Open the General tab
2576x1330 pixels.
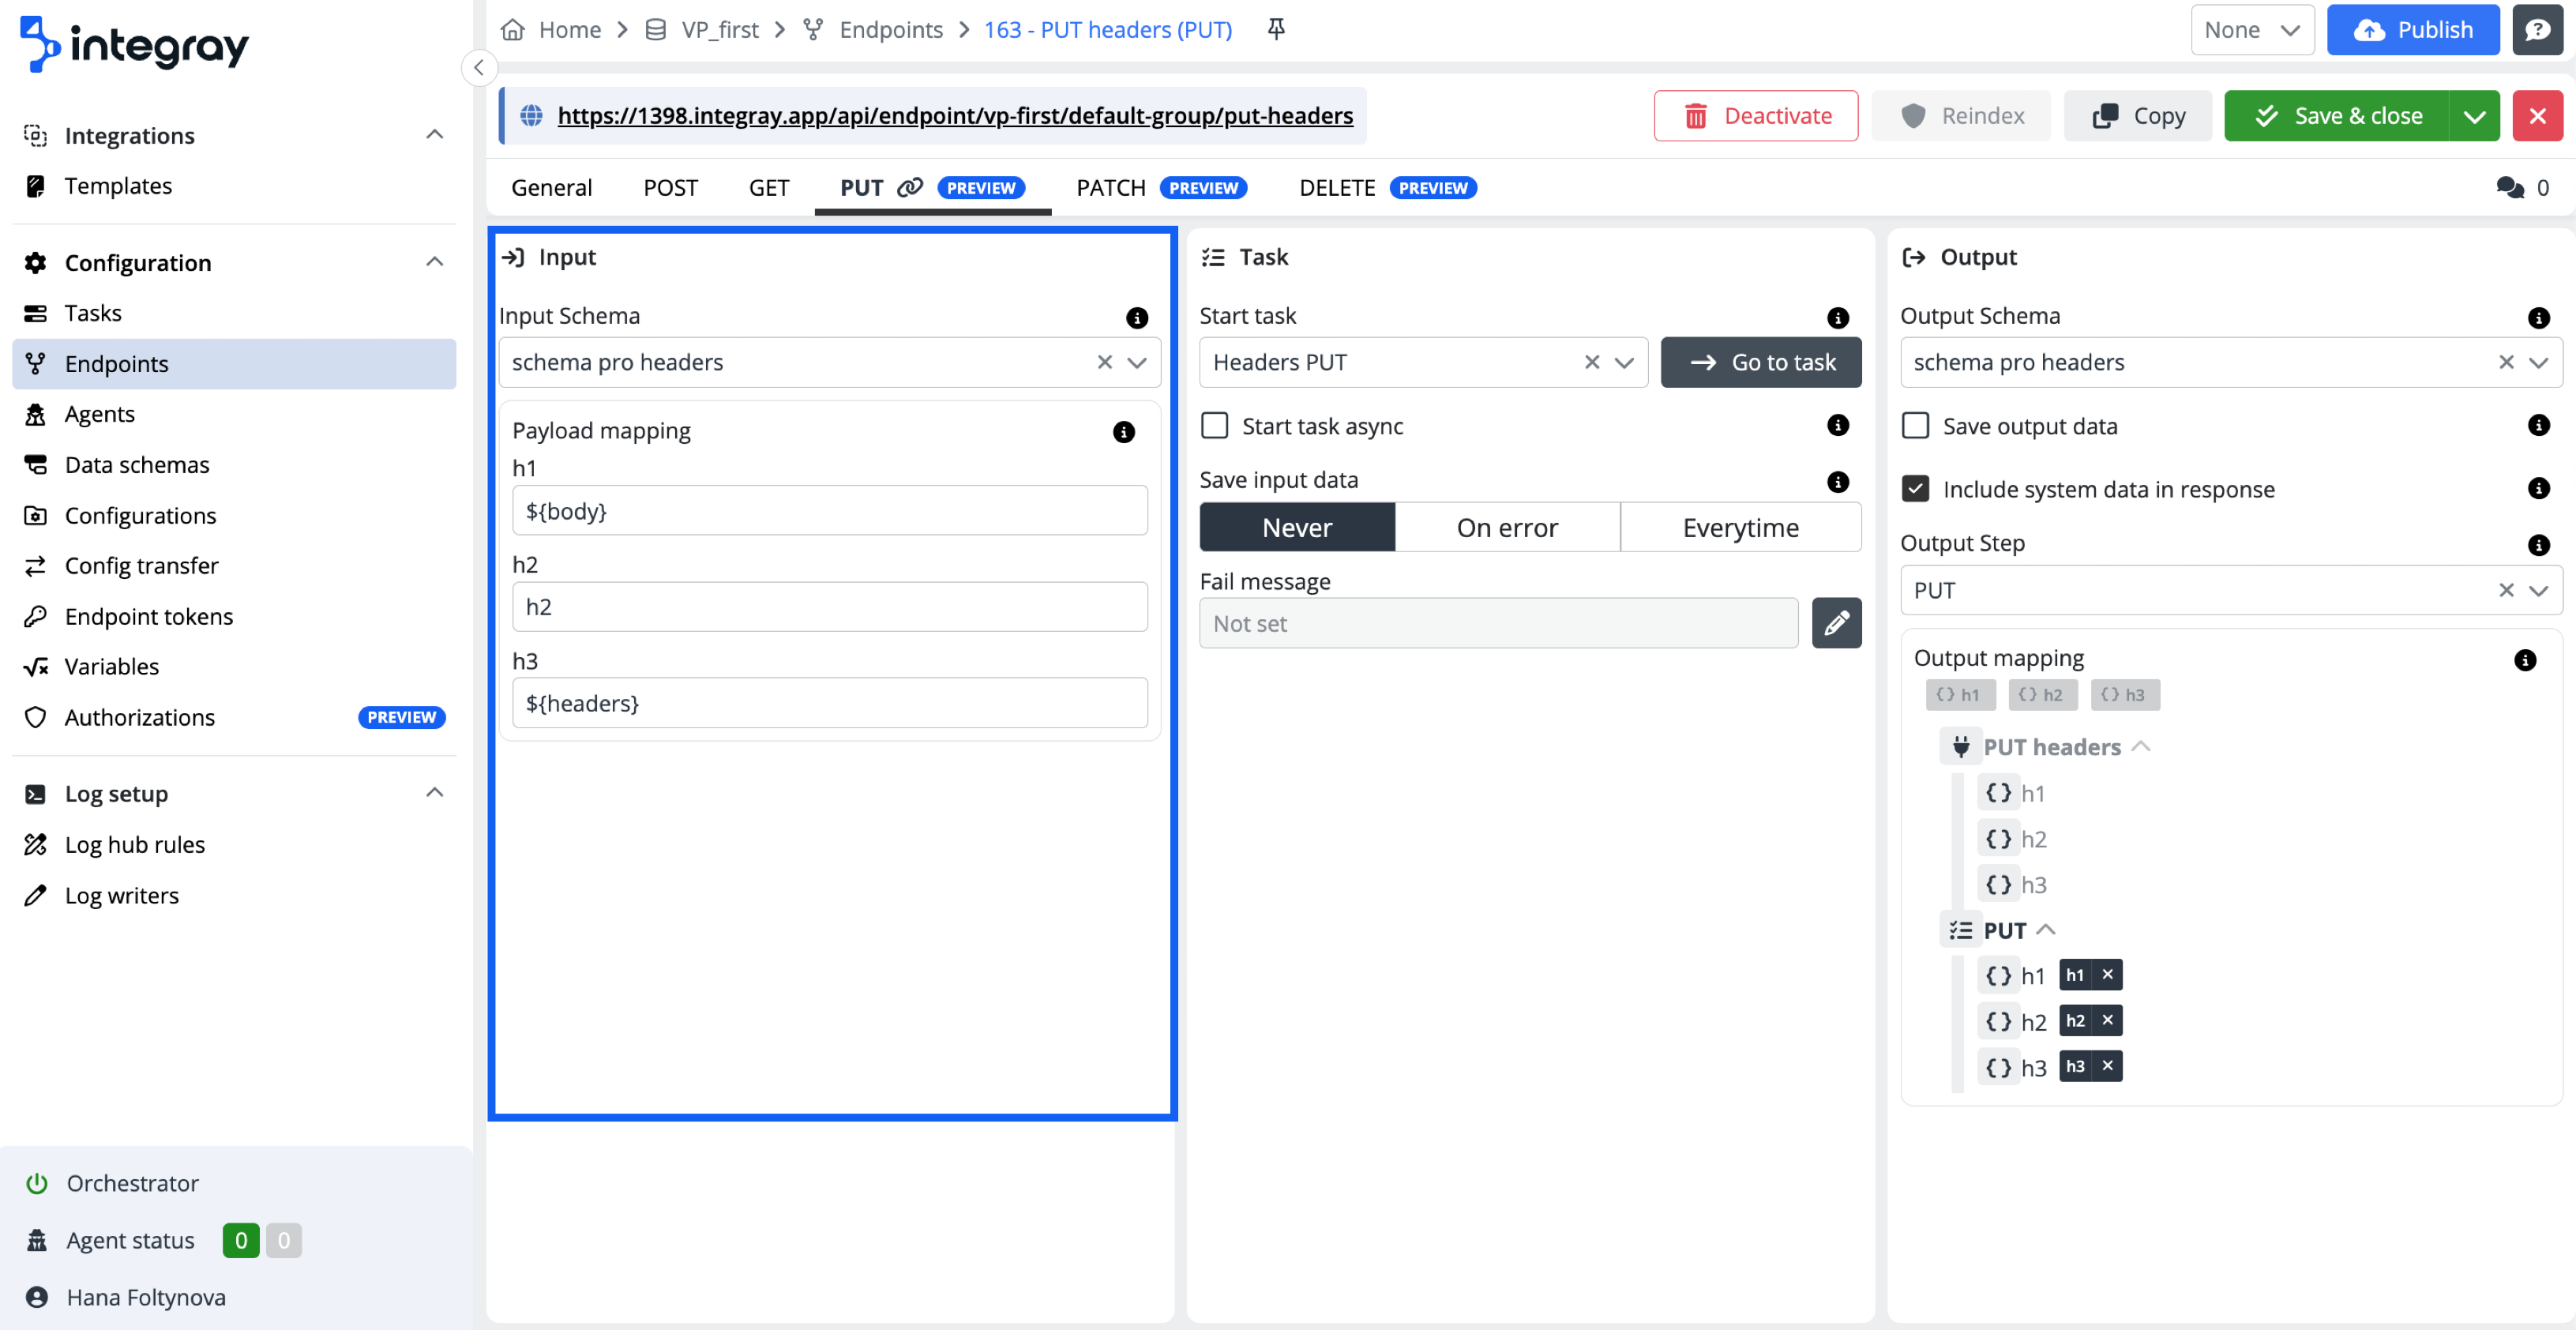[x=551, y=187]
